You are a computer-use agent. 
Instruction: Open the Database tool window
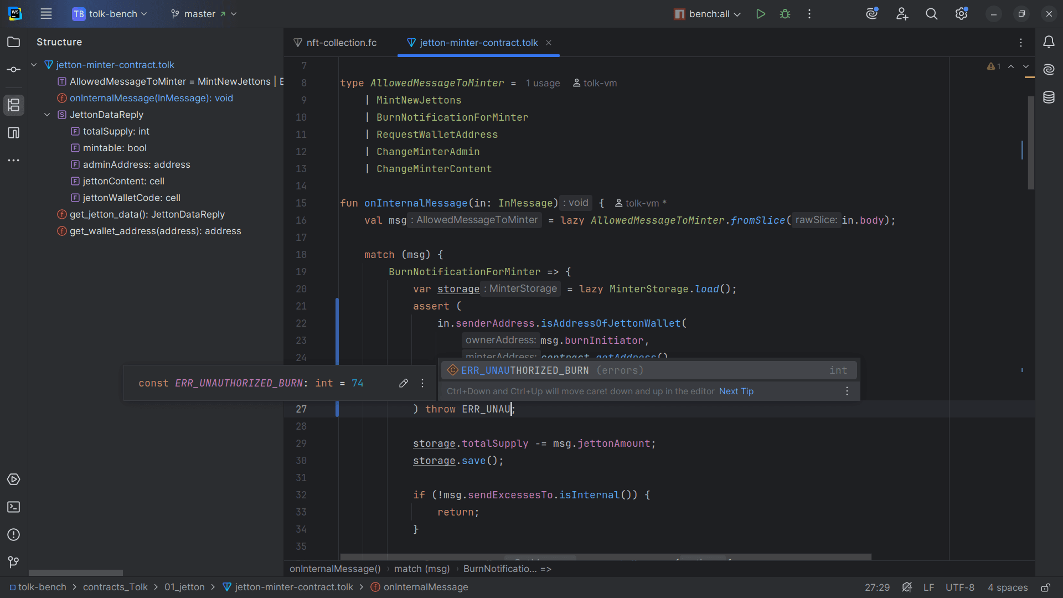1049,97
